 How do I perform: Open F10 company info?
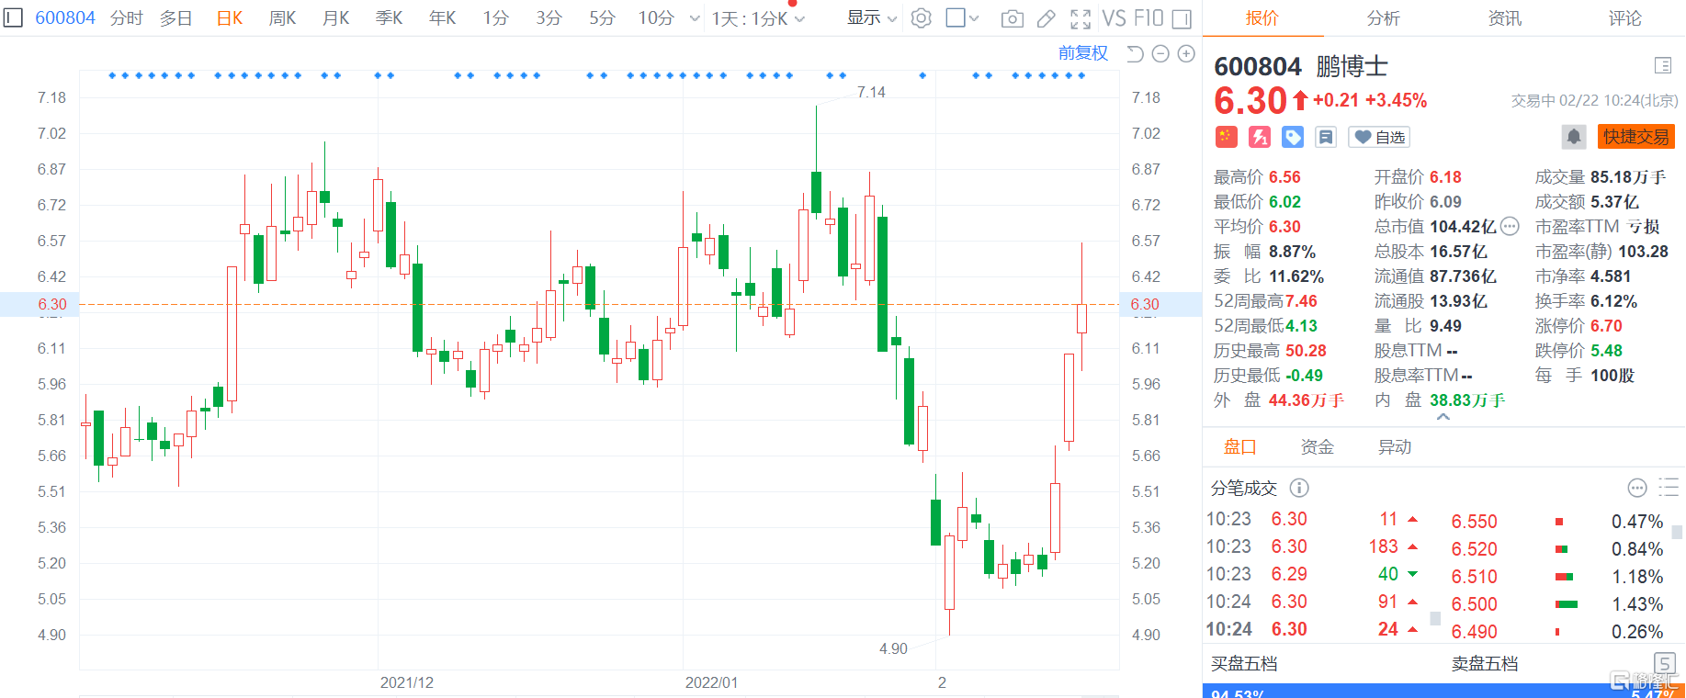[x=1149, y=18]
